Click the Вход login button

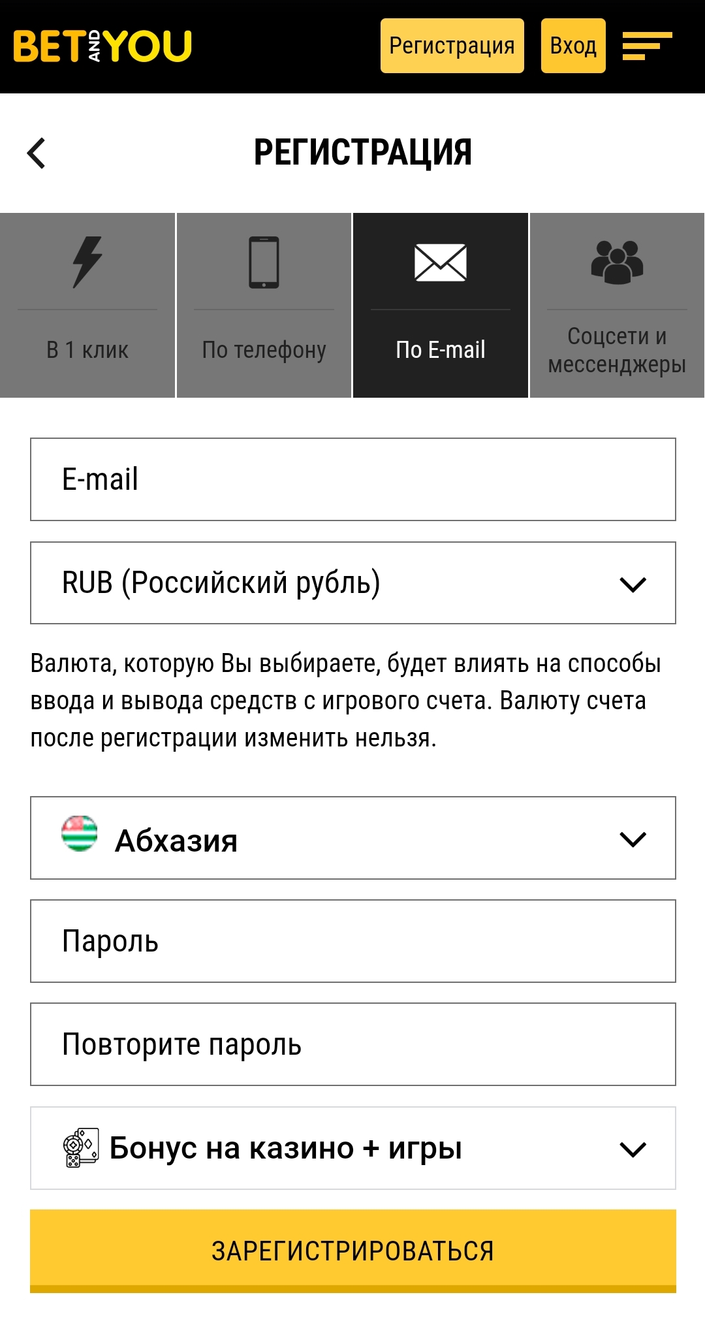click(x=573, y=46)
